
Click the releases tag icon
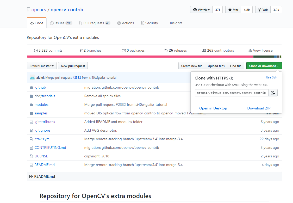[166, 51]
